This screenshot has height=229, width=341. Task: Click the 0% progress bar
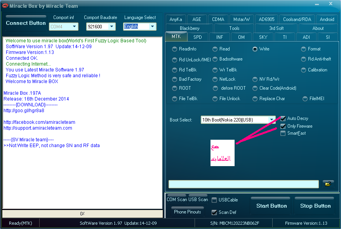pos(82,213)
